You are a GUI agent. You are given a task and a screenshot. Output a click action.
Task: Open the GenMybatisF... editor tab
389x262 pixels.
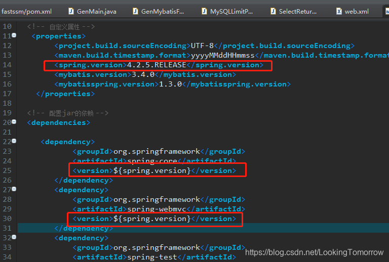coord(158,12)
